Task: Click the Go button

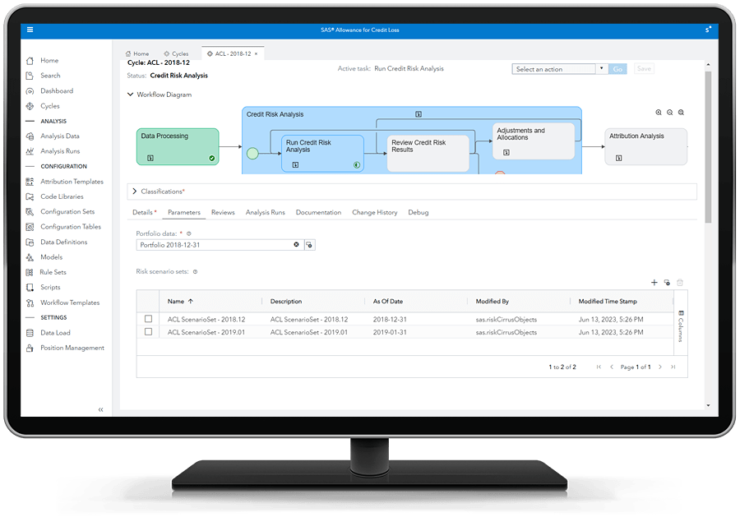Action: click(x=617, y=69)
